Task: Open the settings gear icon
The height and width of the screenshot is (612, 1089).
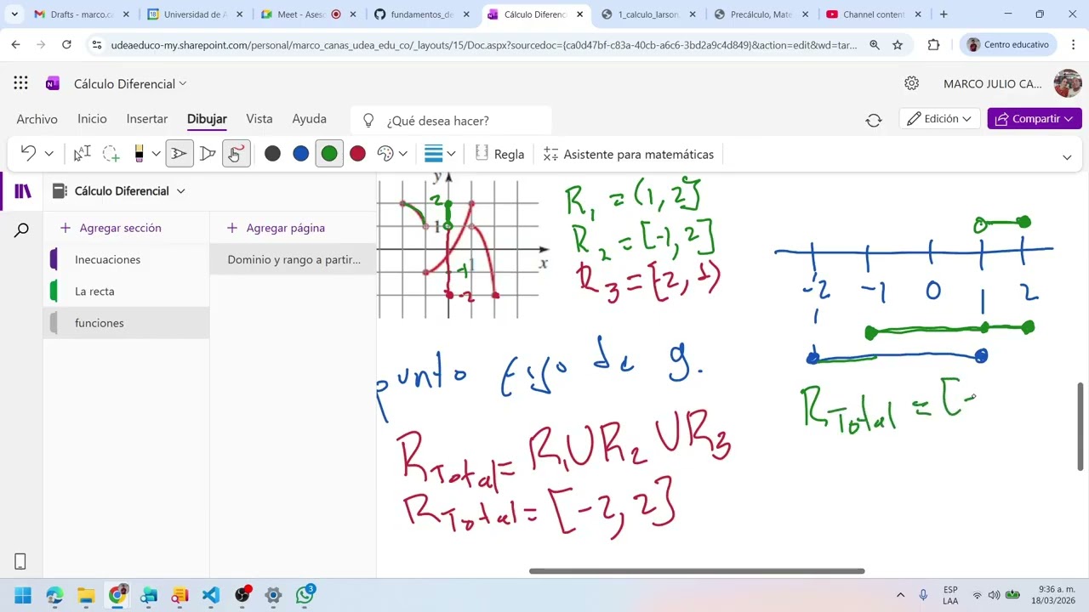Action: [911, 83]
